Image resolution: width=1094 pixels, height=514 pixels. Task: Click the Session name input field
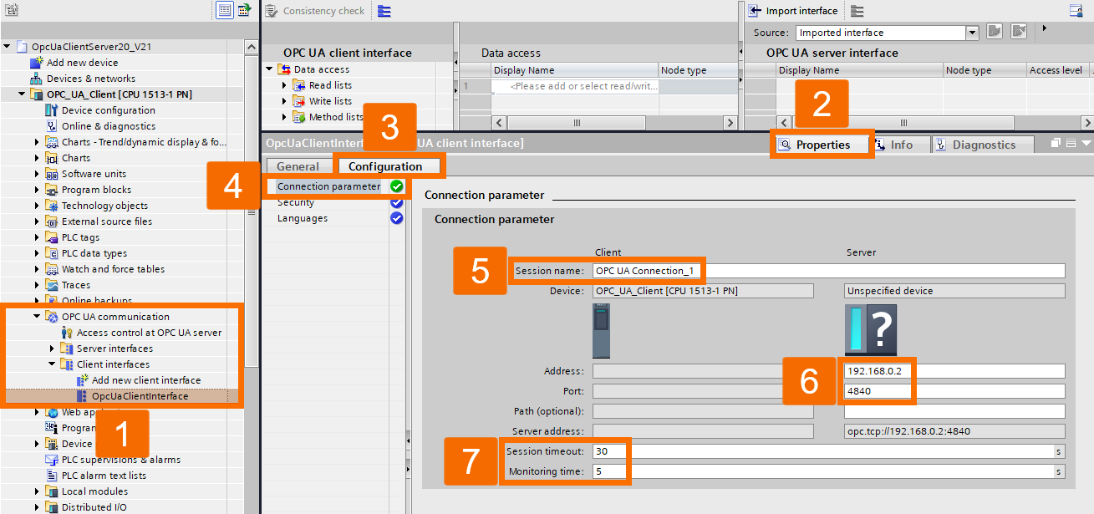[x=829, y=271]
